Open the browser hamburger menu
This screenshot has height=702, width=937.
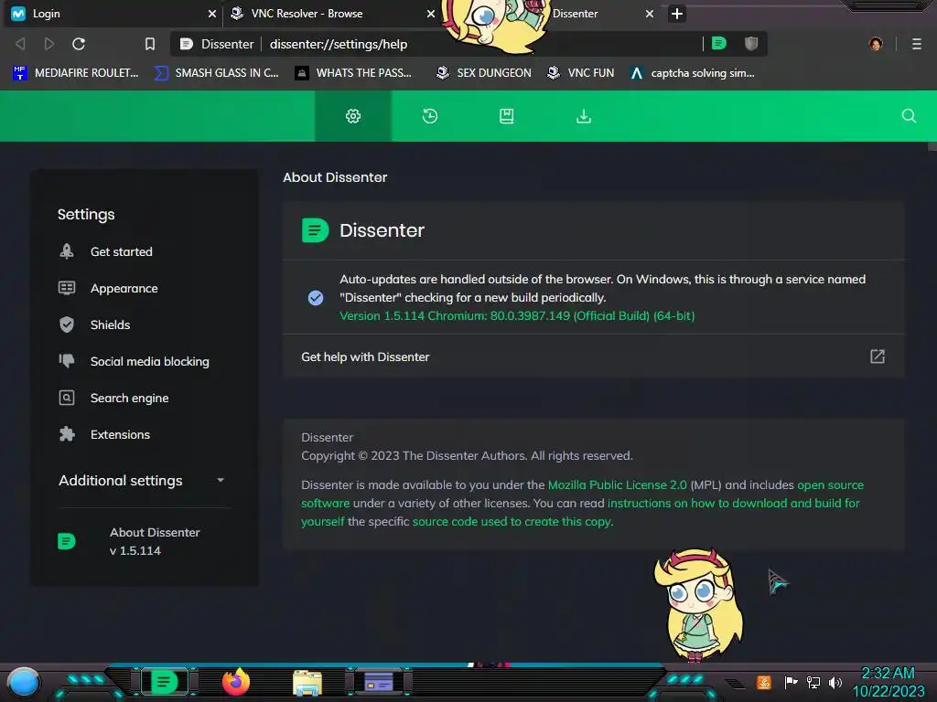pyautogui.click(x=916, y=44)
